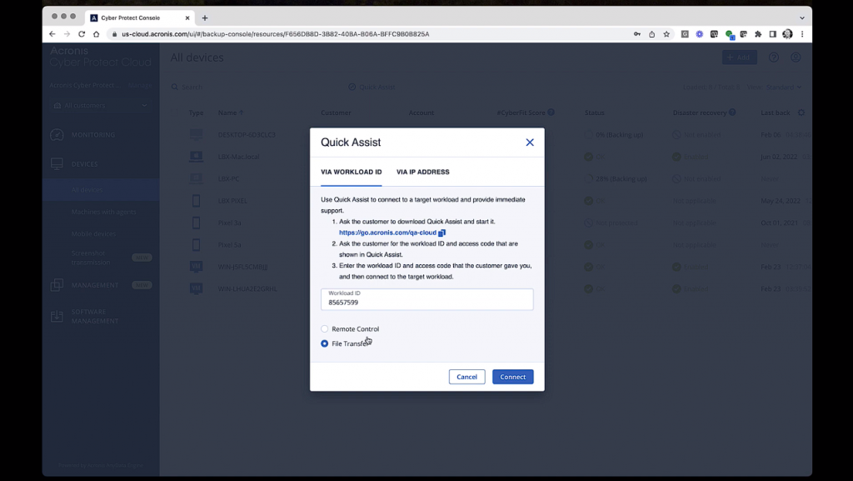Open Mobile devices in the sidebar
The image size is (853, 481).
click(93, 233)
